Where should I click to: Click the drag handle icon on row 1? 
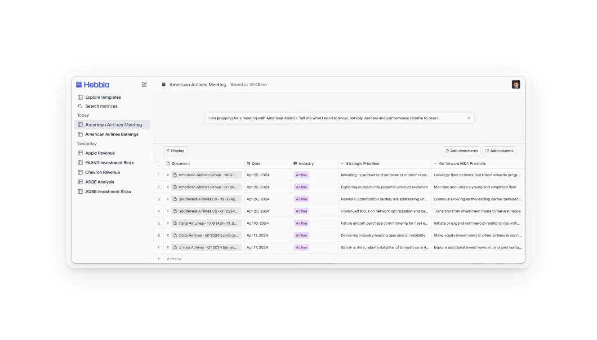(168, 175)
